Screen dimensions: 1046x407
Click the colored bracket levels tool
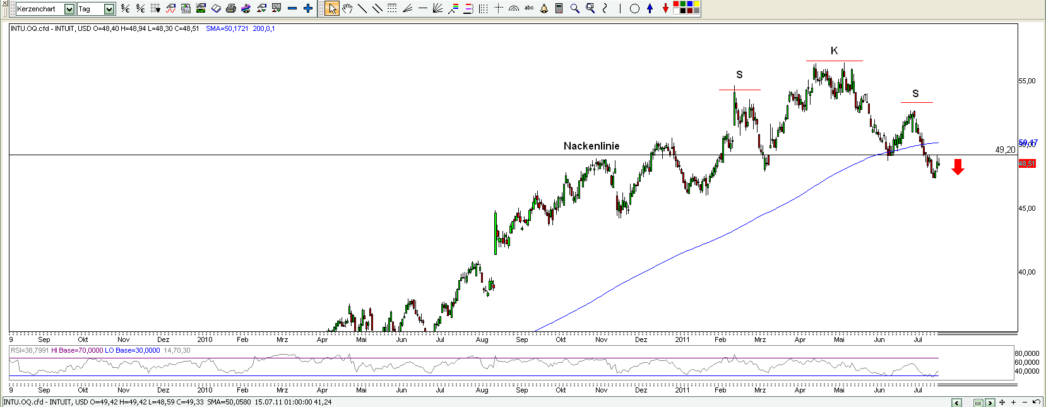pyautogui.click(x=468, y=9)
